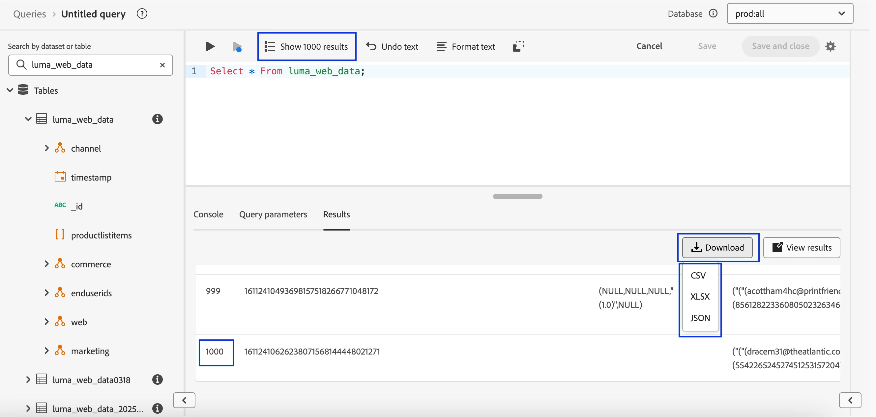Open info icon for luma_web_data table
Viewport: 876px width, 417px height.
[x=157, y=119]
